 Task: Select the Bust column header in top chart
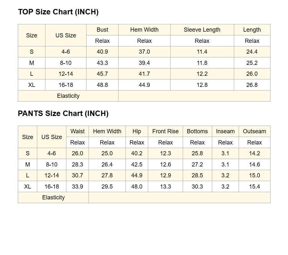point(102,30)
